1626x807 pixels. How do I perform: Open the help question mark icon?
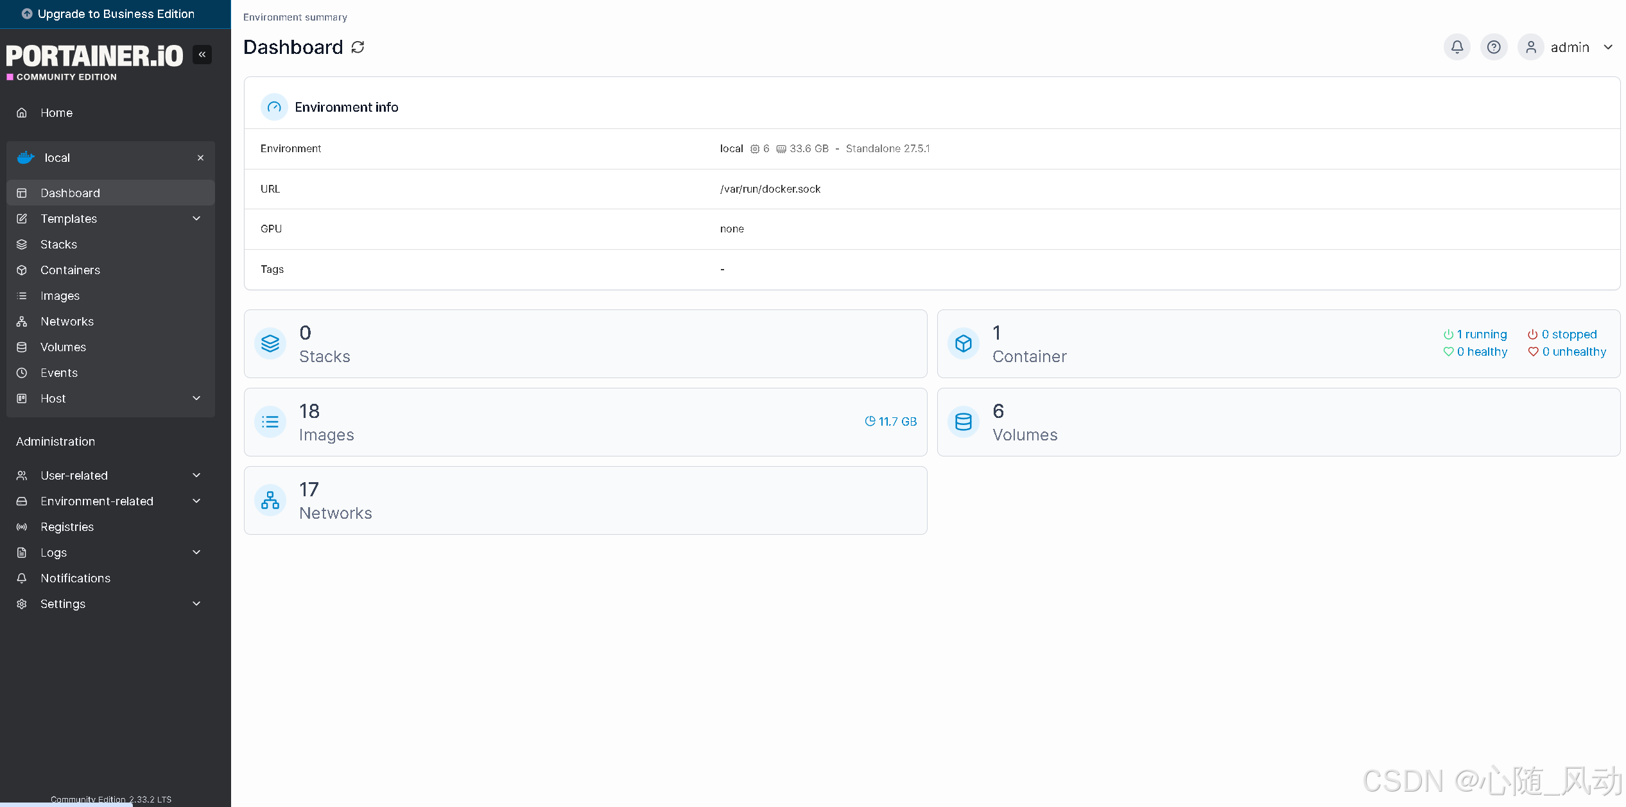1493,47
